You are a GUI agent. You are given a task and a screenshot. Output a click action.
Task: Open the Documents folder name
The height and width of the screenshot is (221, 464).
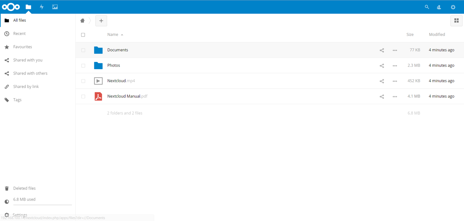point(117,50)
